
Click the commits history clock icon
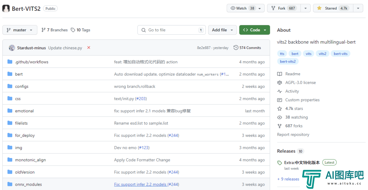(x=236, y=48)
